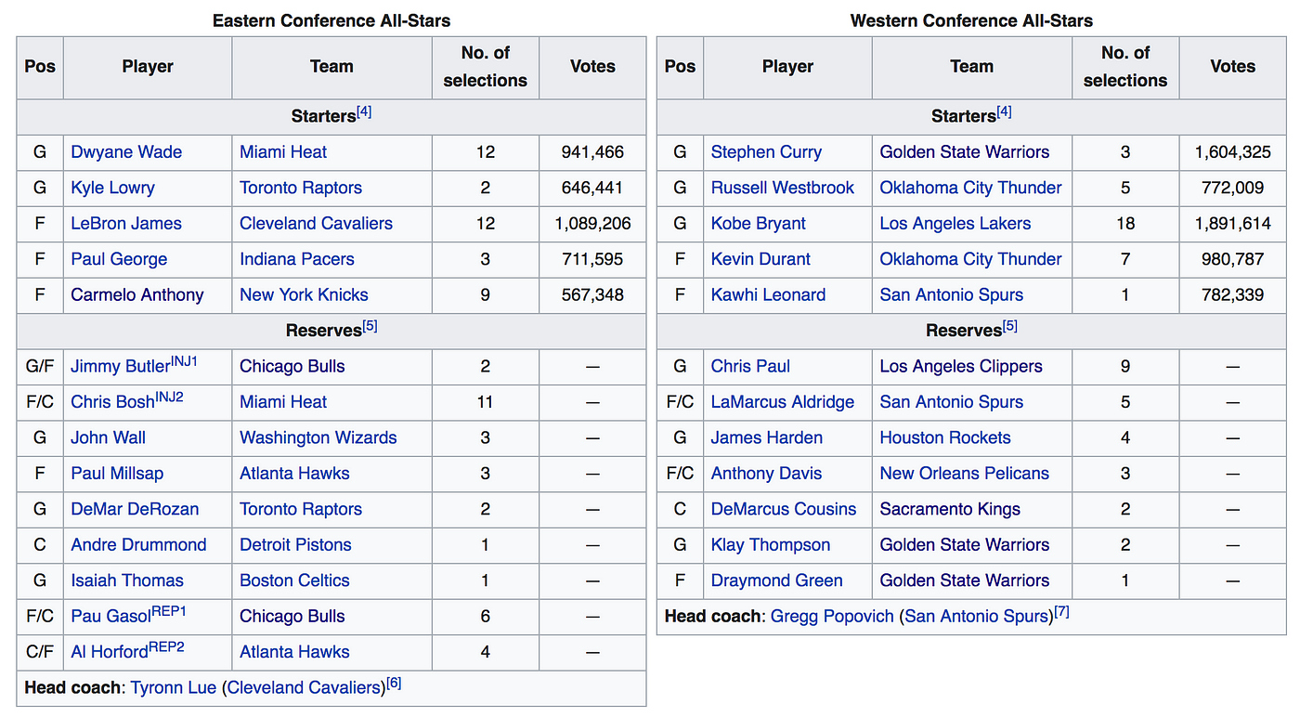The width and height of the screenshot is (1300, 717).
Task: Open Golden State Warriors link in Stephen Curry's row
Action: click(x=965, y=152)
